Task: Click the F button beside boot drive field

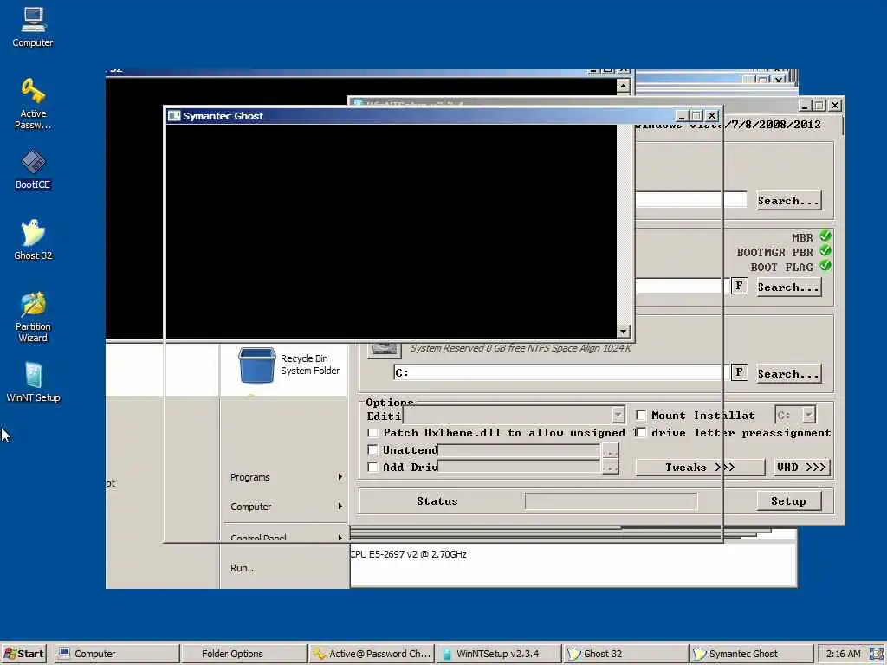Action: tap(740, 286)
